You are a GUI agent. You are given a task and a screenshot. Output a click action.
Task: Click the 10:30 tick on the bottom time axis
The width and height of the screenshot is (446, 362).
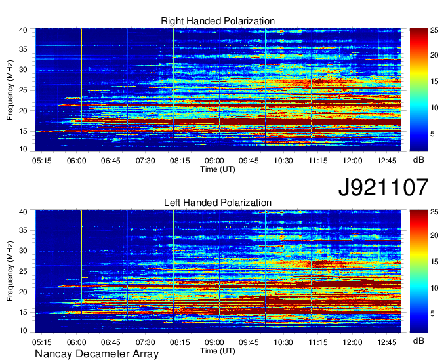click(283, 342)
